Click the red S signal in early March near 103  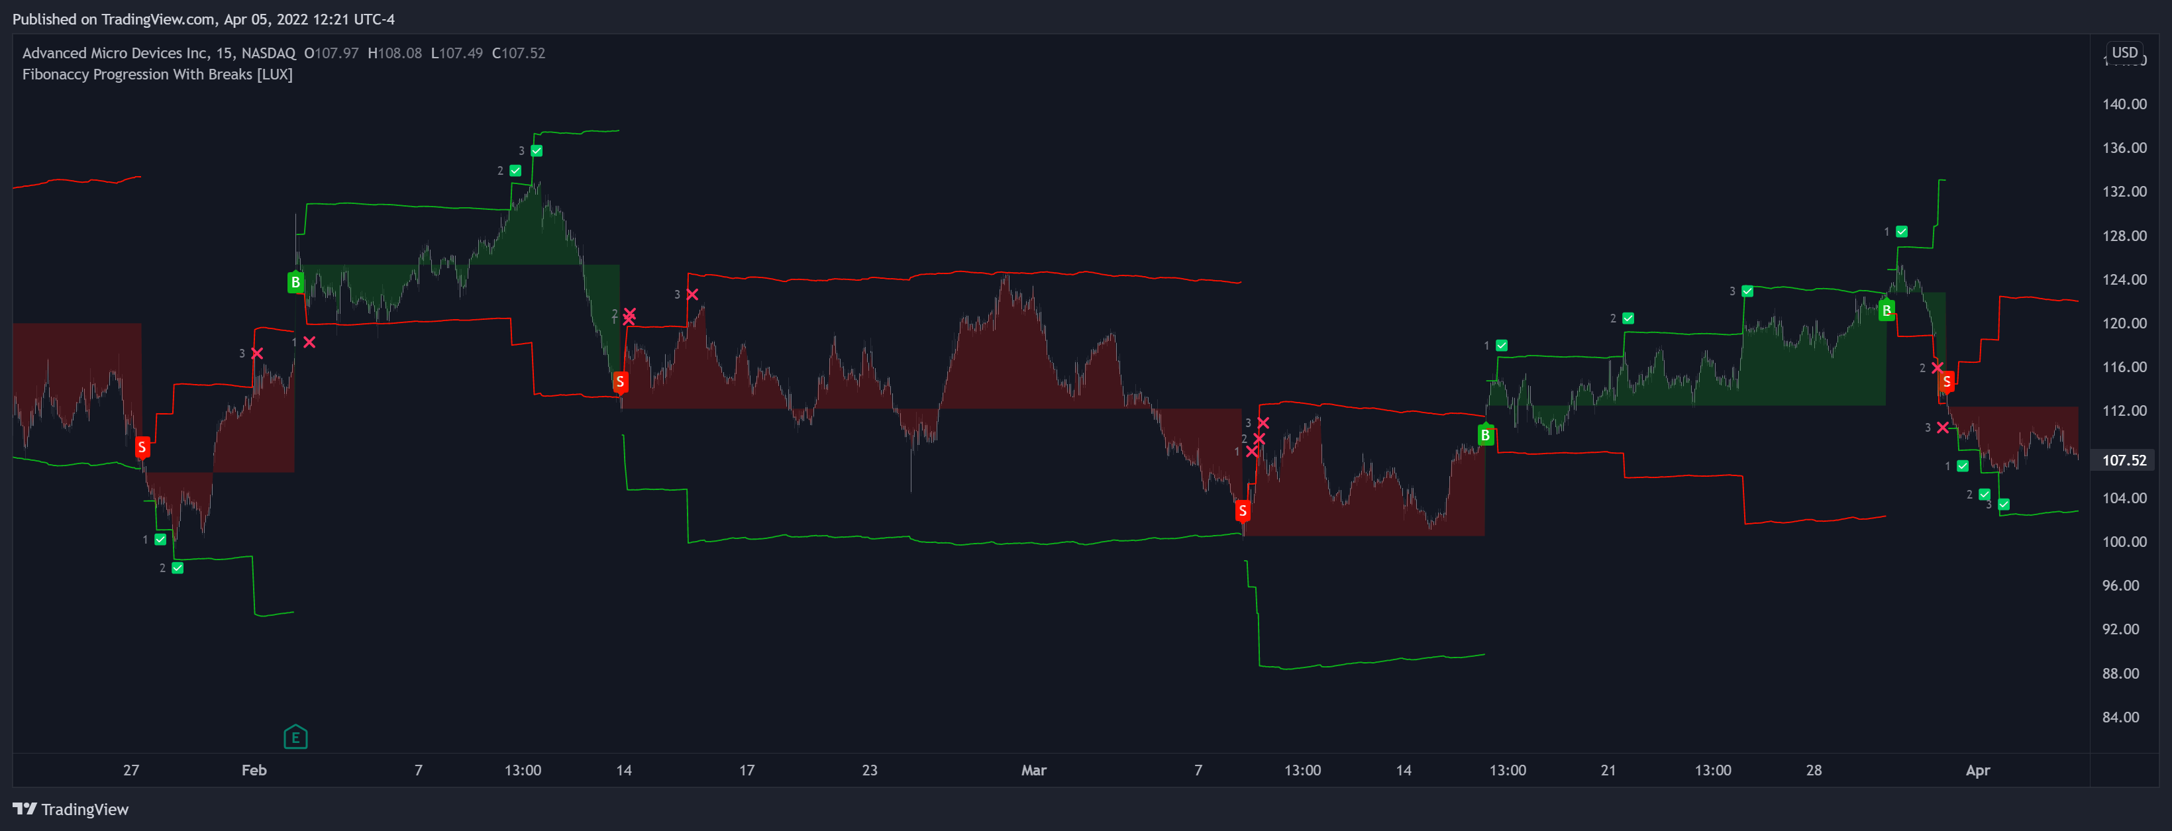tap(1242, 511)
